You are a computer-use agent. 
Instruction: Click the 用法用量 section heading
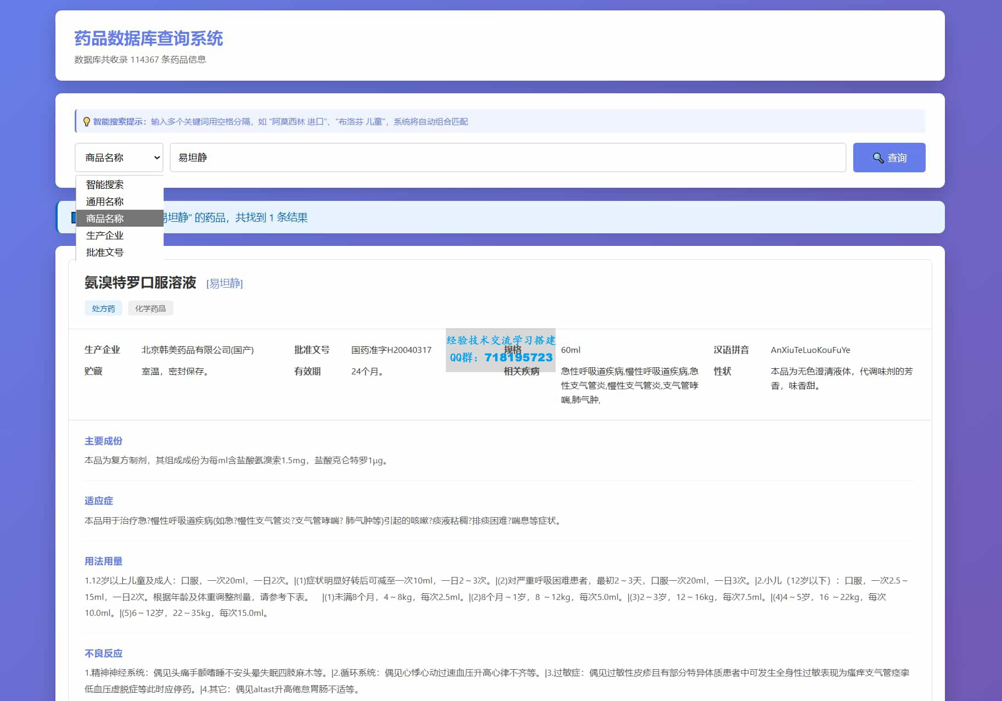103,561
